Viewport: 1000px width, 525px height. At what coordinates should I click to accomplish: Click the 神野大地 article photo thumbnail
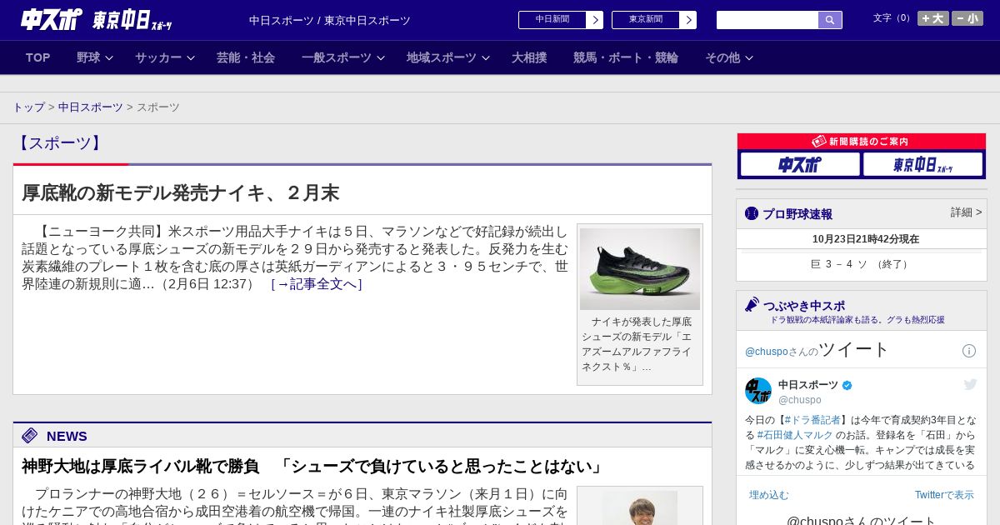pos(640,507)
